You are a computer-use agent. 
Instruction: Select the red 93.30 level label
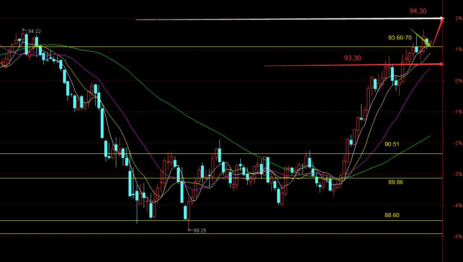tap(352, 58)
